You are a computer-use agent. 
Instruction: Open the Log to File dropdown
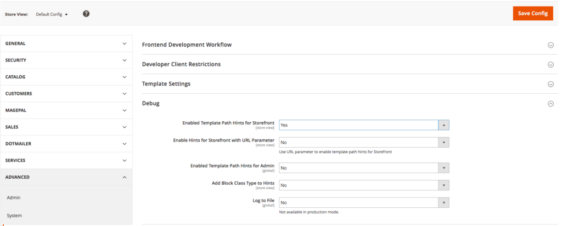click(364, 202)
